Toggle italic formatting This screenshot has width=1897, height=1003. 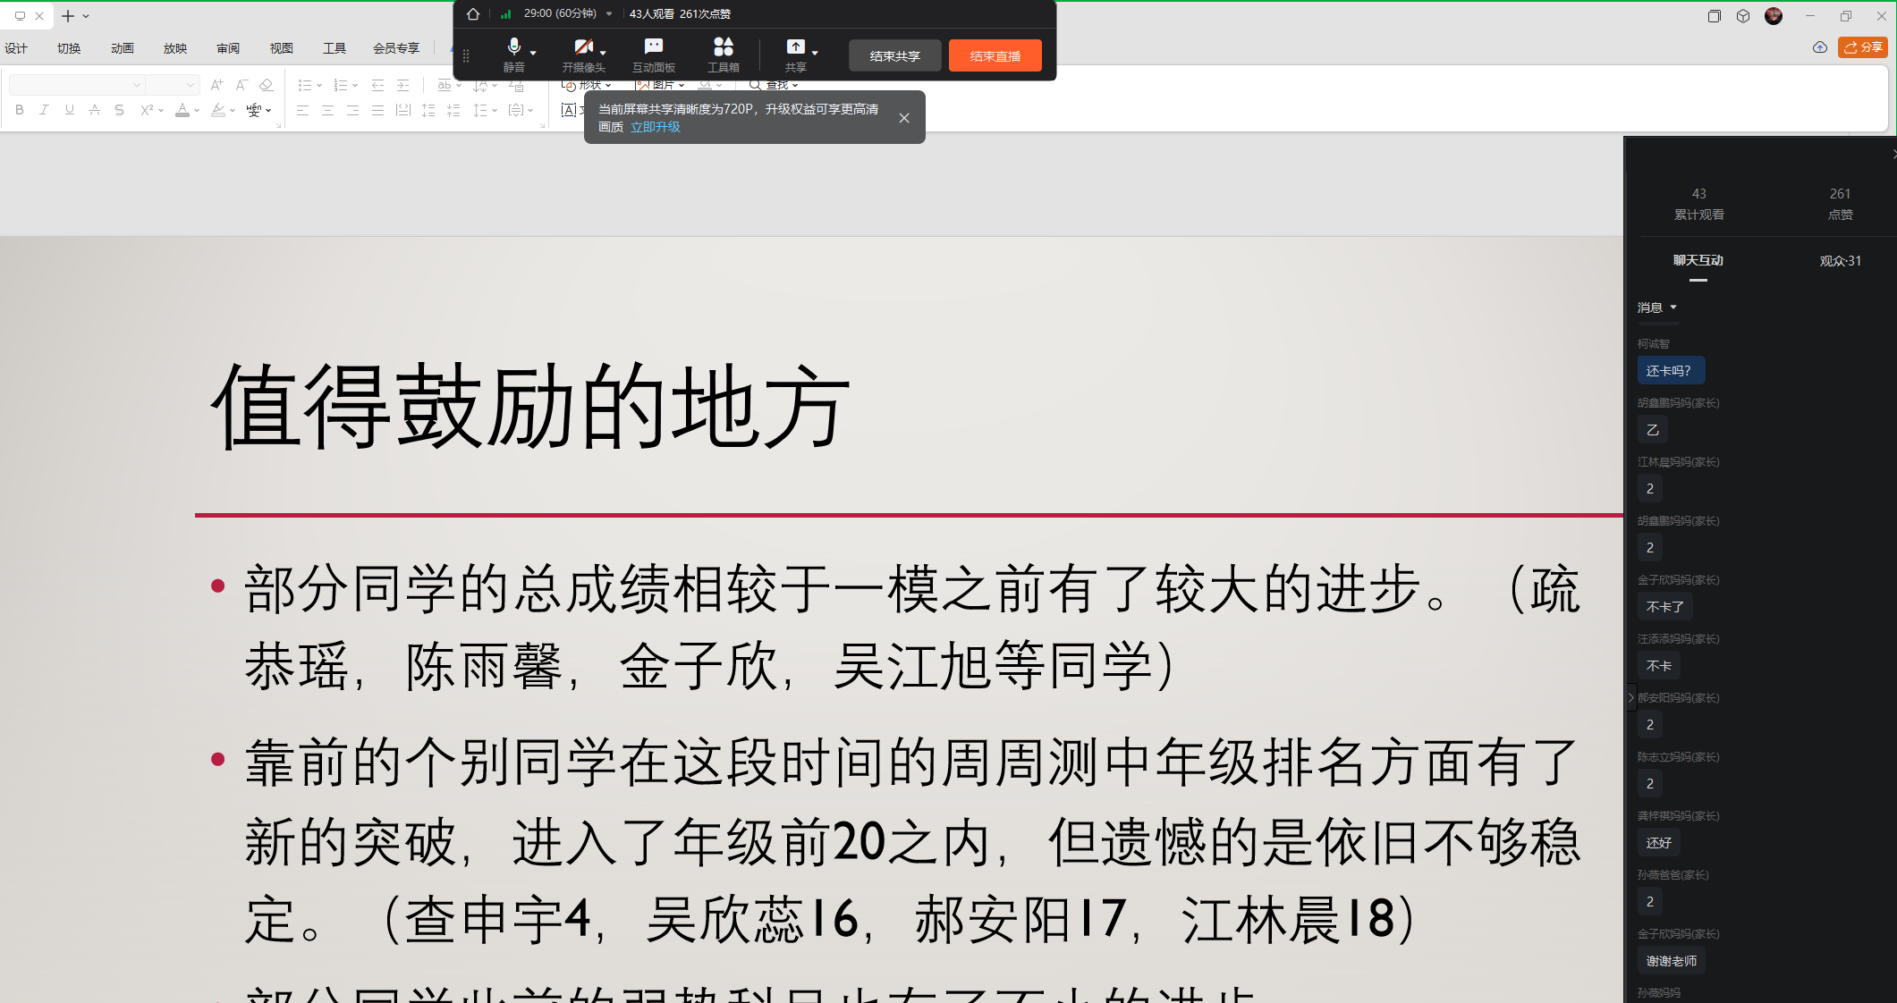[44, 110]
